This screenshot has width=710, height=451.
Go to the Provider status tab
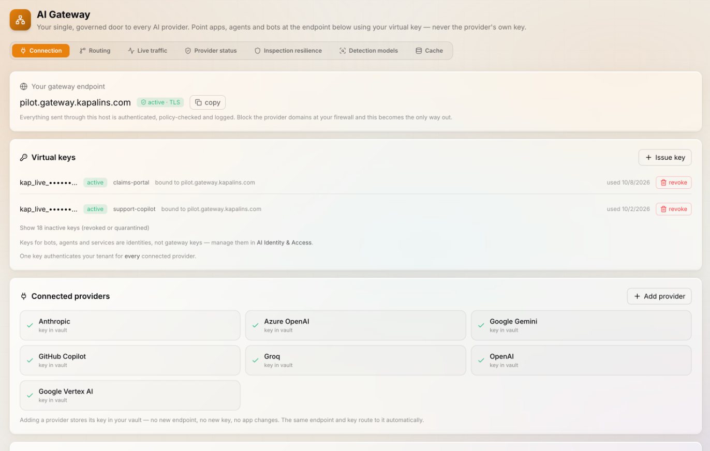[x=211, y=51]
